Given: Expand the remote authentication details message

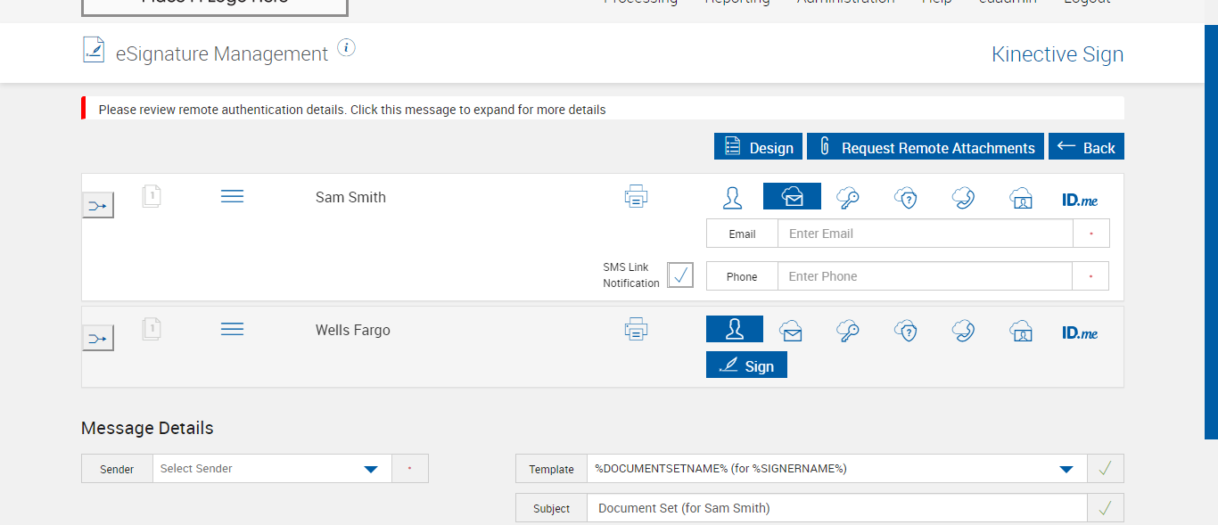Looking at the screenshot, I should point(603,109).
